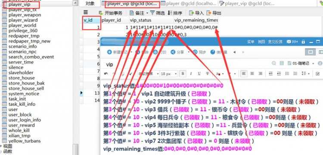Select the user_login_info table

(25, 120)
